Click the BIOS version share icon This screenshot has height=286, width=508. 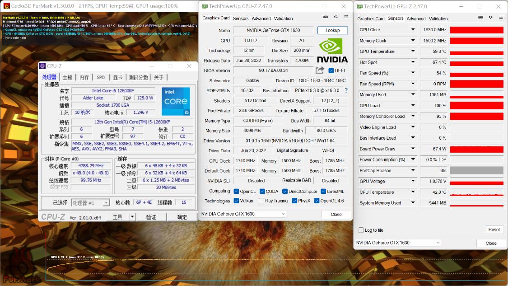320,70
